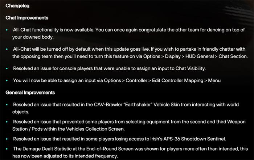
Task: Click the Changelog heading
Action: click(17, 6)
